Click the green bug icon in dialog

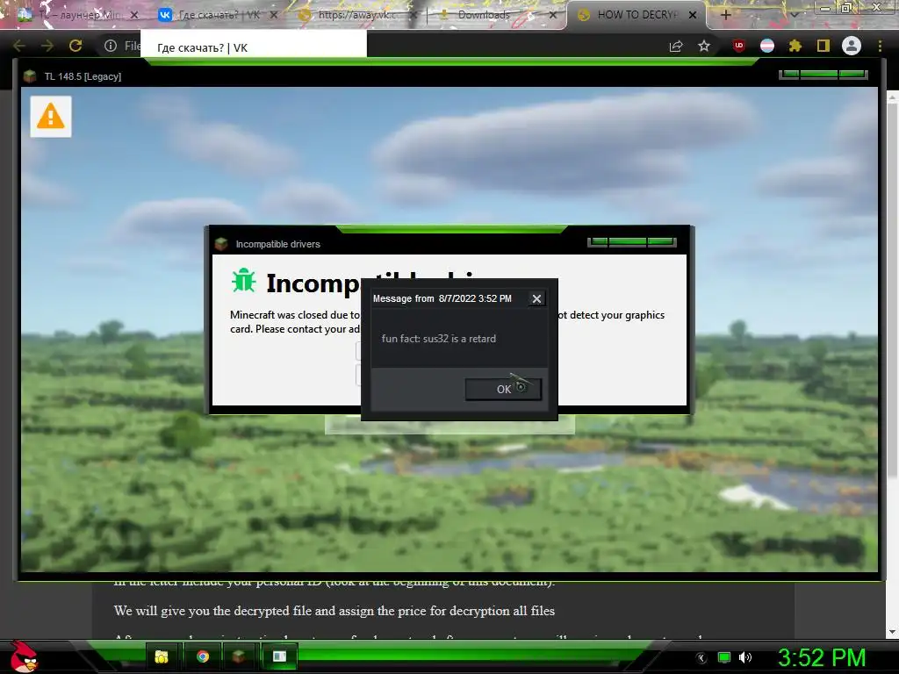pos(243,281)
